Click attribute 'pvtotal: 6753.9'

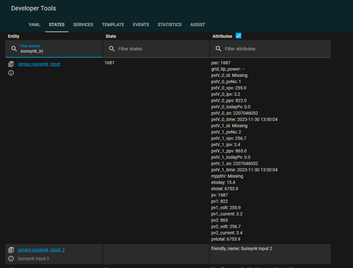[226, 239]
